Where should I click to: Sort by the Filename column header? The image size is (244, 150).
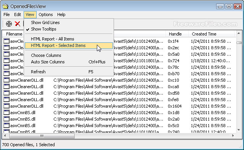point(14,34)
